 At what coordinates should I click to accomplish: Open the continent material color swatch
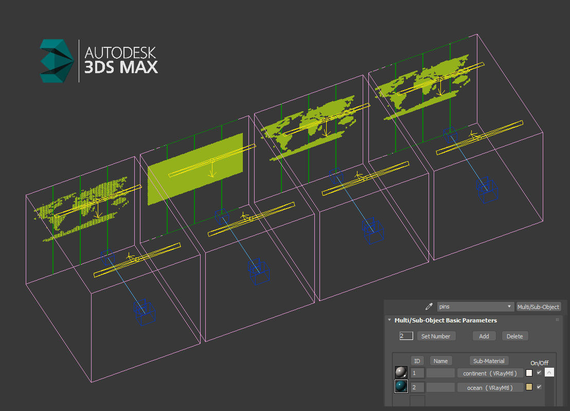pos(529,373)
